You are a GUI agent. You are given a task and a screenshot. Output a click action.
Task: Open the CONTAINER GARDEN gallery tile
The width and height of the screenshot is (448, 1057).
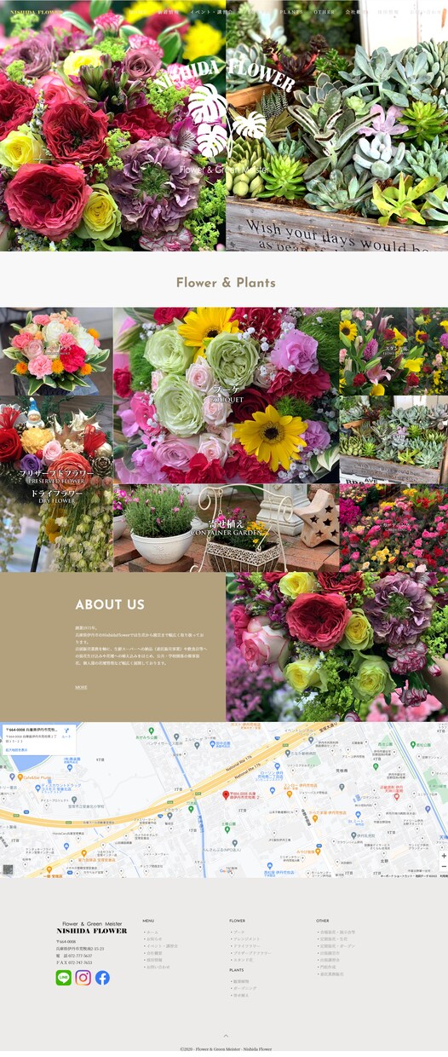tap(227, 528)
